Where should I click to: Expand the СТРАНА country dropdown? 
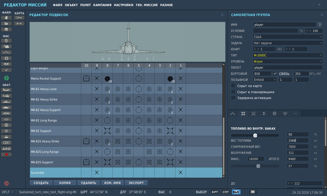288,37
